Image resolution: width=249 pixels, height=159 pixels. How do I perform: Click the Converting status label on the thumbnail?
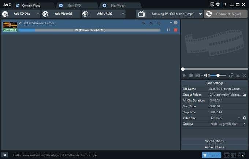(10, 30)
